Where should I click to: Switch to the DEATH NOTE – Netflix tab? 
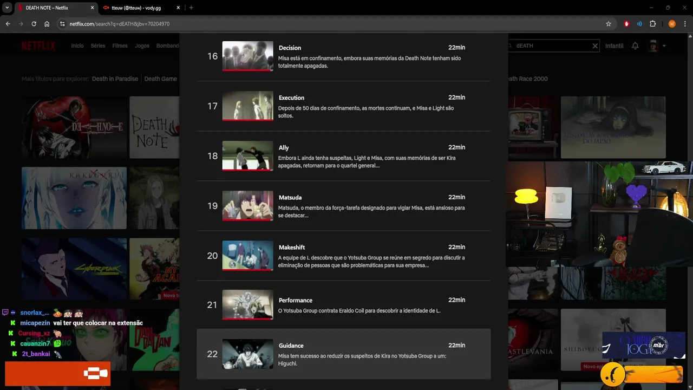tap(56, 8)
